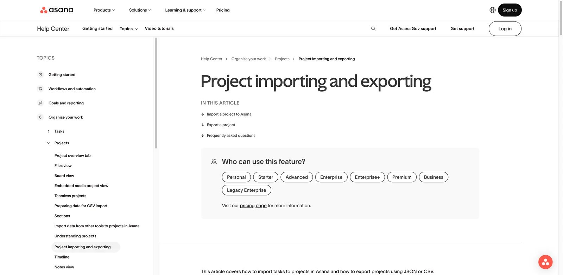
Task: Select the Enterprise plan tag
Action: (331, 177)
